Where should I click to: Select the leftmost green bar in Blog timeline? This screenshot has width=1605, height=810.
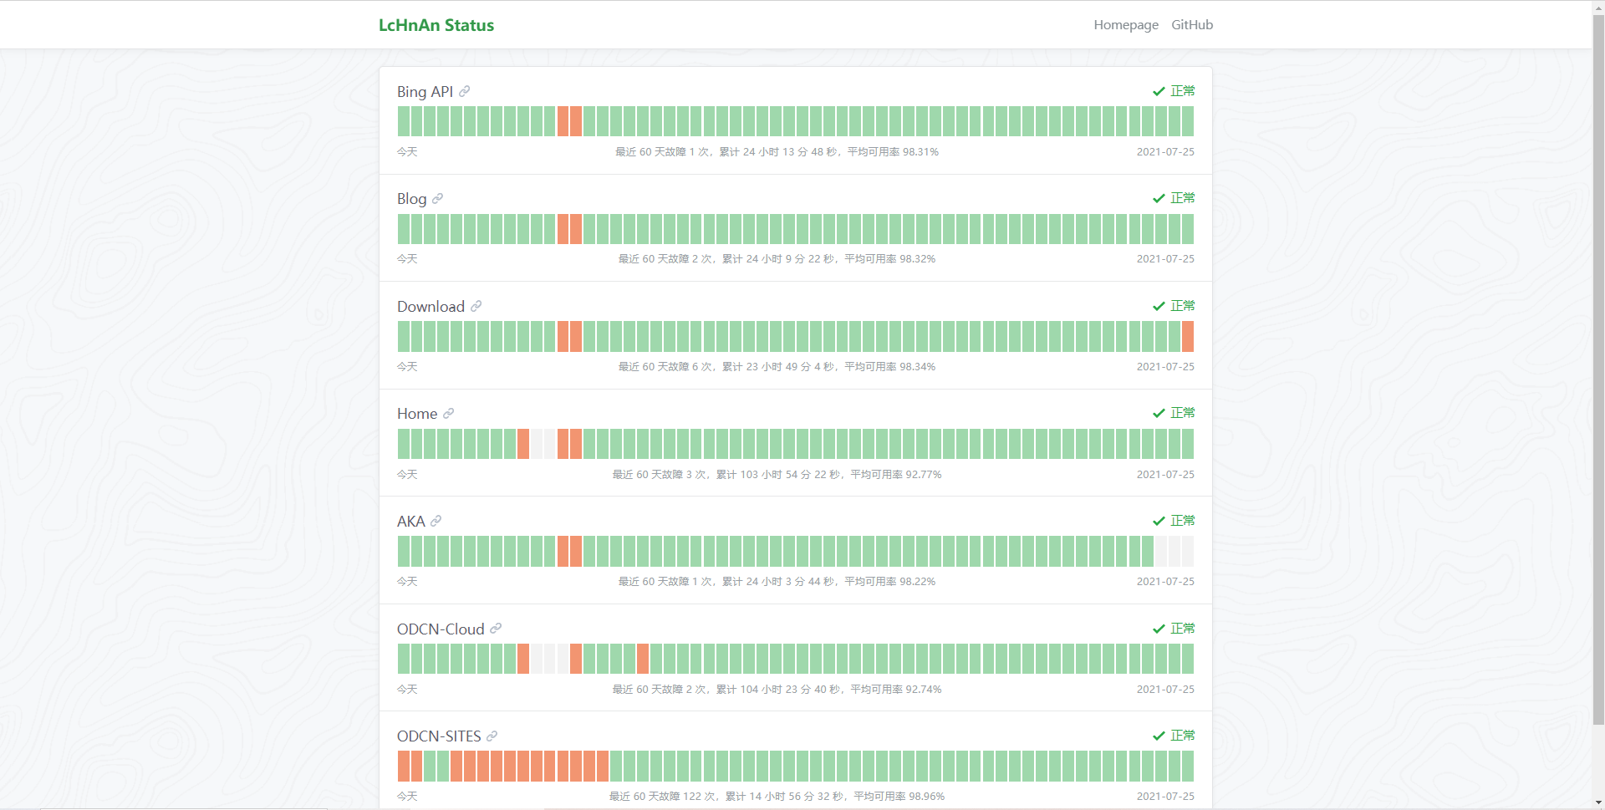404,229
